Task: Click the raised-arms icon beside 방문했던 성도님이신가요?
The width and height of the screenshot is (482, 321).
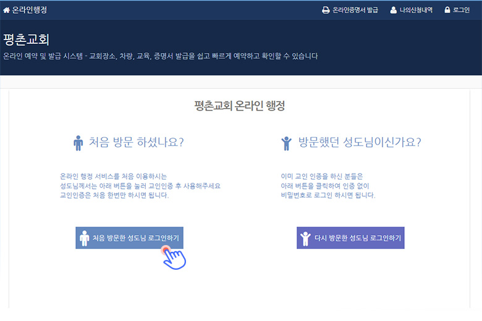Action: tap(286, 143)
